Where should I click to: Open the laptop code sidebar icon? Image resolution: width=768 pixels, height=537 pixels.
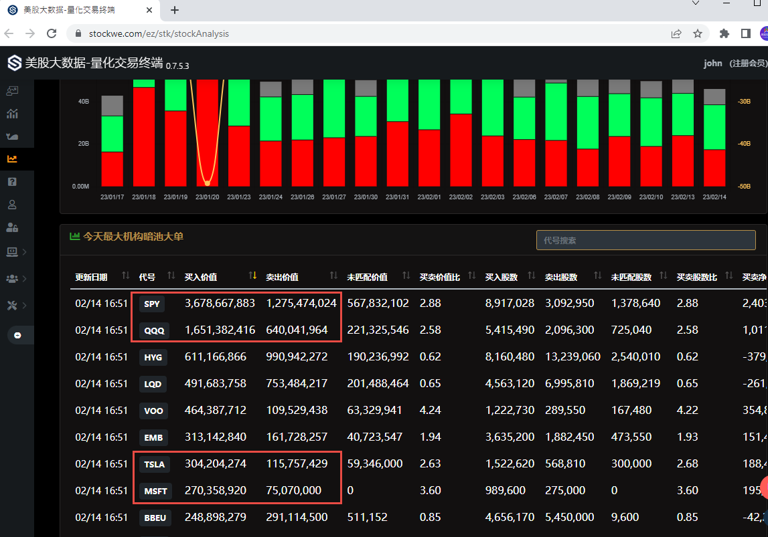point(12,252)
